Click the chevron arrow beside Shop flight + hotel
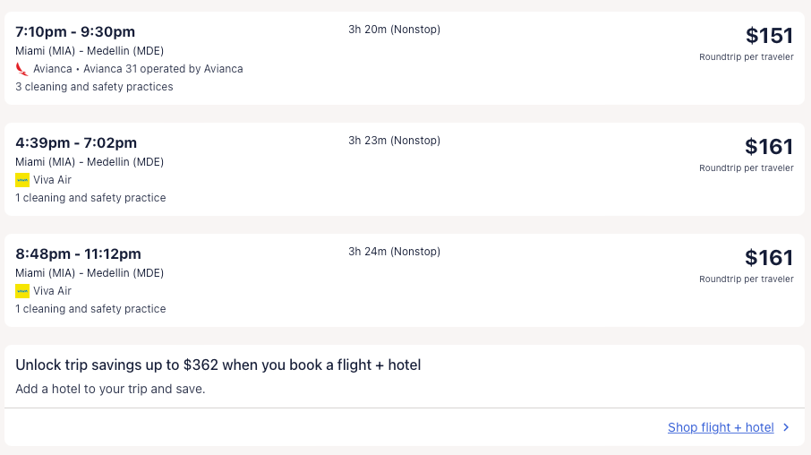The image size is (811, 455). click(x=786, y=428)
